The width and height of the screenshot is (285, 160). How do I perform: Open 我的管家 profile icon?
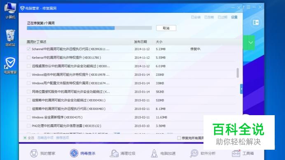[x=34, y=153]
